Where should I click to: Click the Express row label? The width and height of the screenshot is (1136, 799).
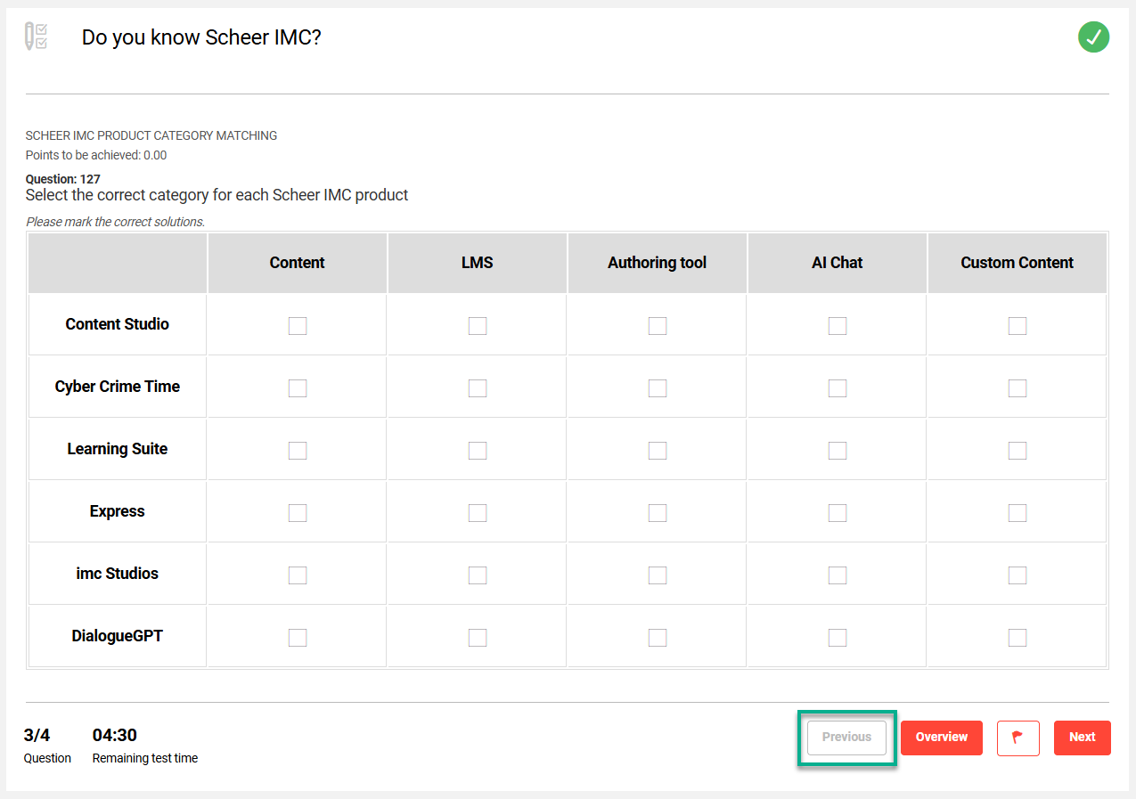click(118, 511)
